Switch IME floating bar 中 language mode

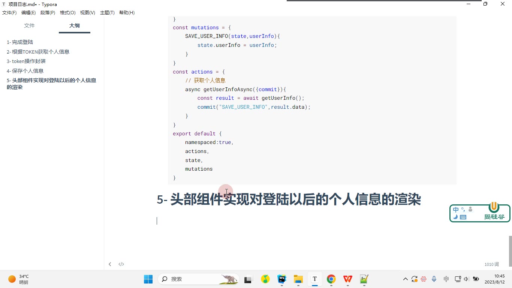pyautogui.click(x=456, y=210)
